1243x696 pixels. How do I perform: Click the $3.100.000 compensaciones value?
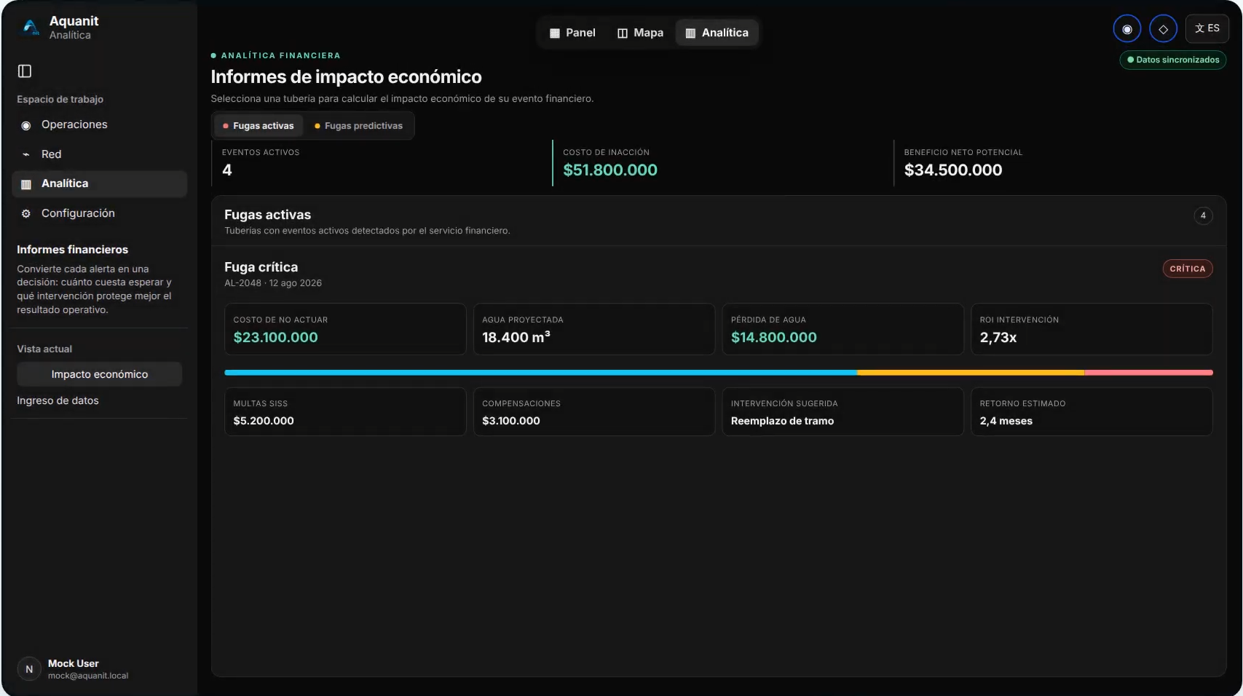511,421
